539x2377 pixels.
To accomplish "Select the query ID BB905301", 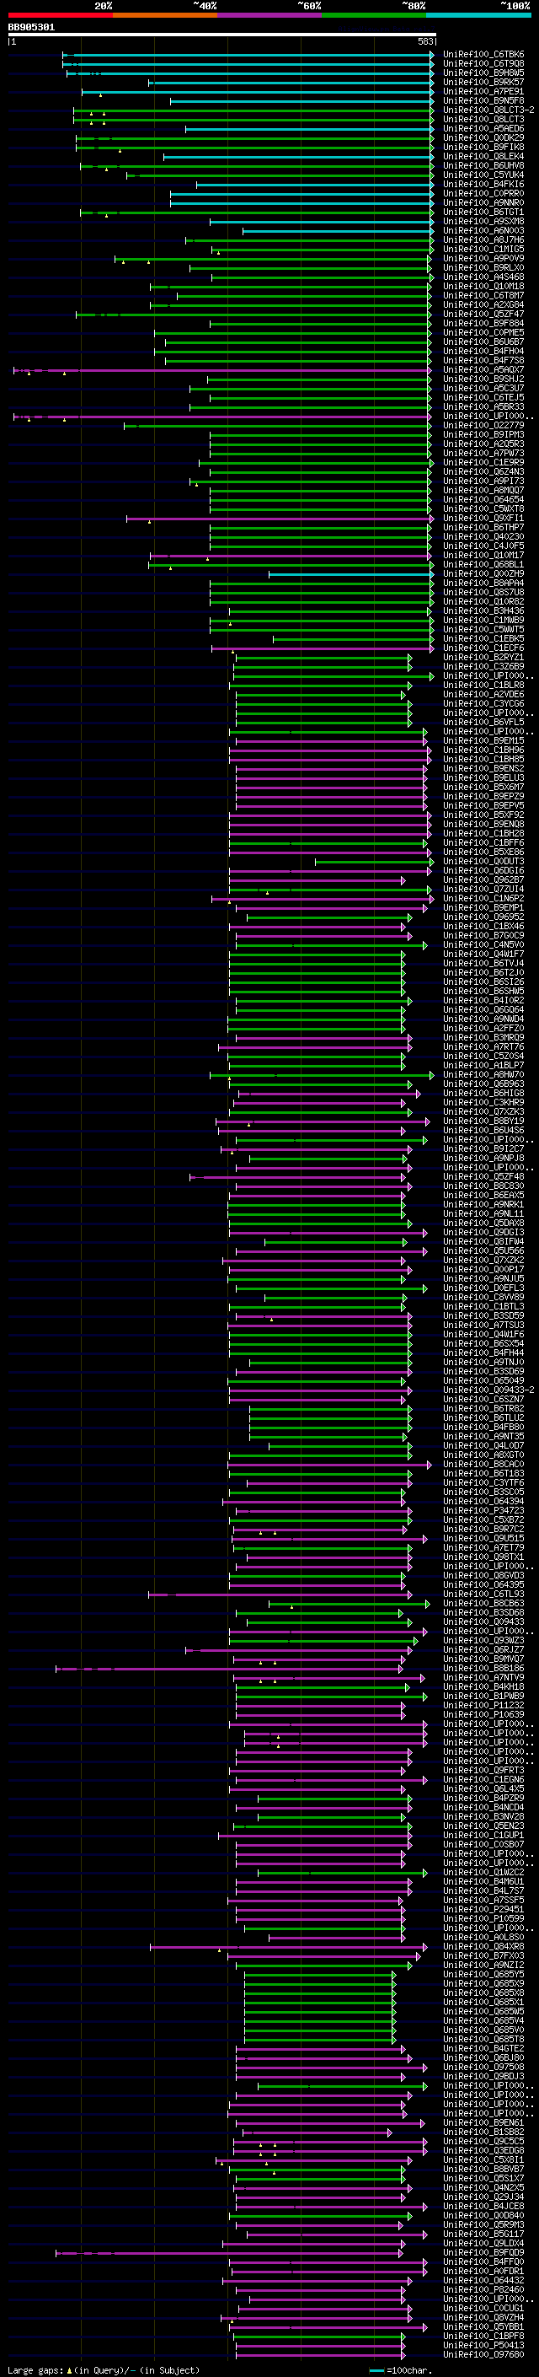I will (31, 27).
